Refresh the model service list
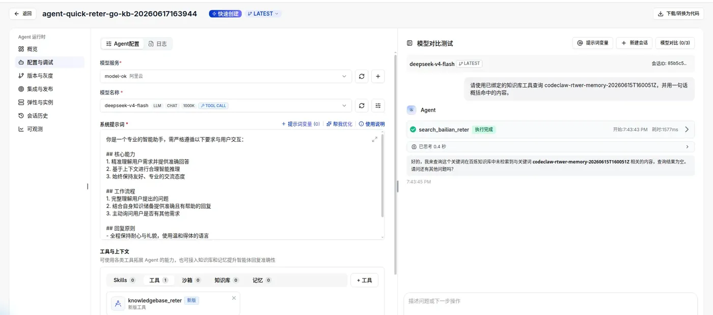 click(x=362, y=76)
